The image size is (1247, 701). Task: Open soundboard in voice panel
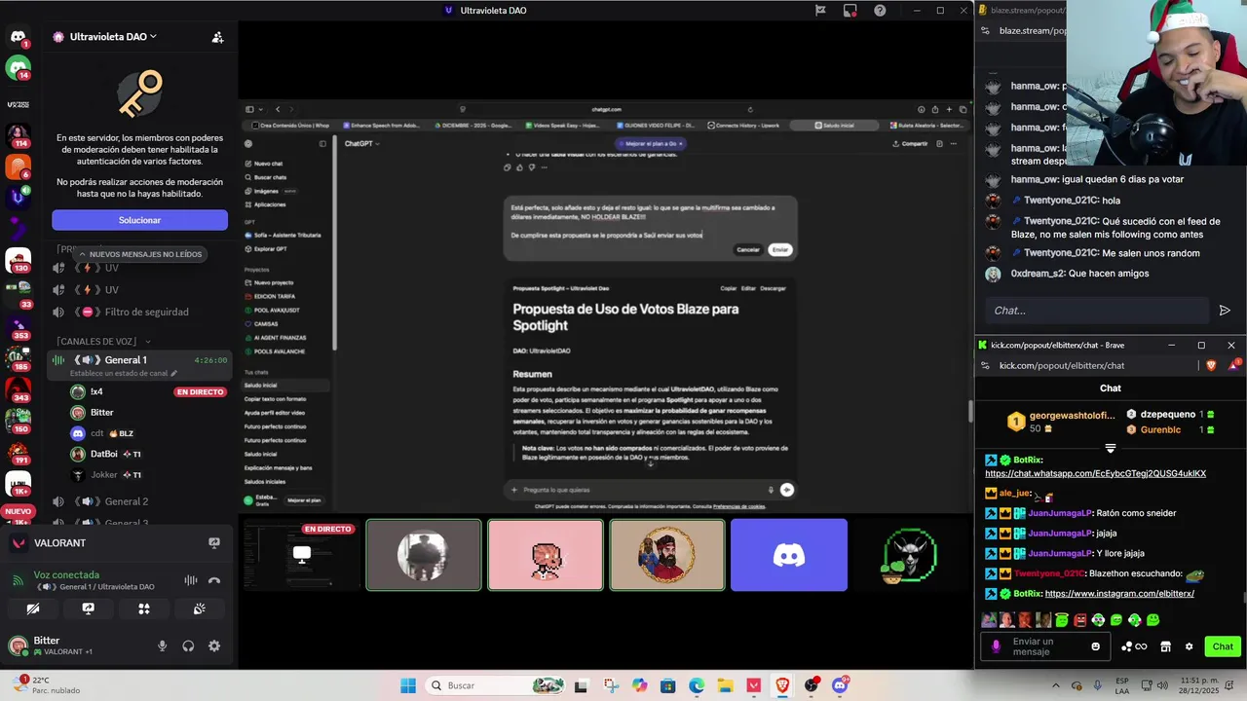[200, 609]
